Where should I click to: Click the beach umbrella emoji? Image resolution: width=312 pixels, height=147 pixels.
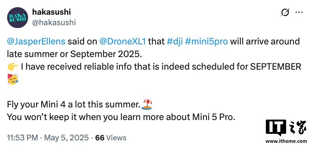pyautogui.click(x=147, y=104)
